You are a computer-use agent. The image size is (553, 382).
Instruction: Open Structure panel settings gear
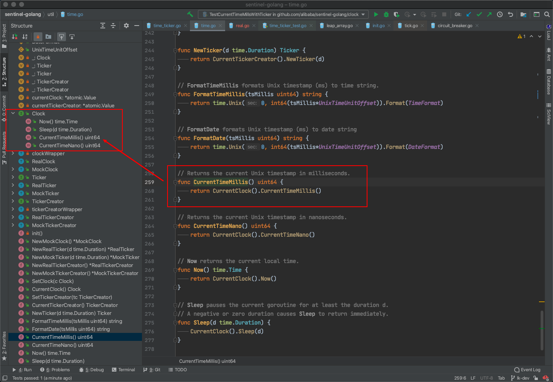coord(126,26)
